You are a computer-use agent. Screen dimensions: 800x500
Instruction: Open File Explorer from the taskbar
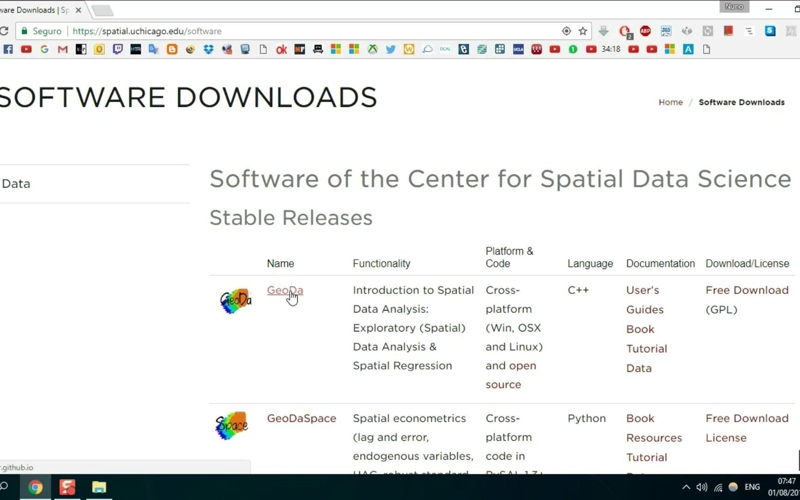pos(99,487)
